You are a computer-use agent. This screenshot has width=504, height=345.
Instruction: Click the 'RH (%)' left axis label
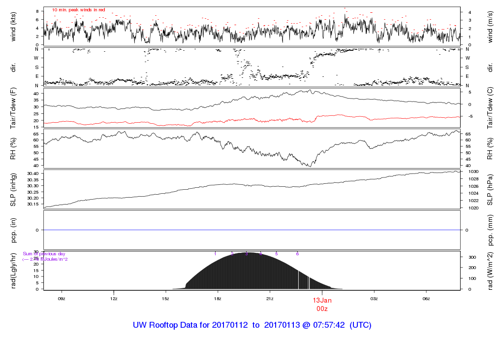(x=13, y=148)
